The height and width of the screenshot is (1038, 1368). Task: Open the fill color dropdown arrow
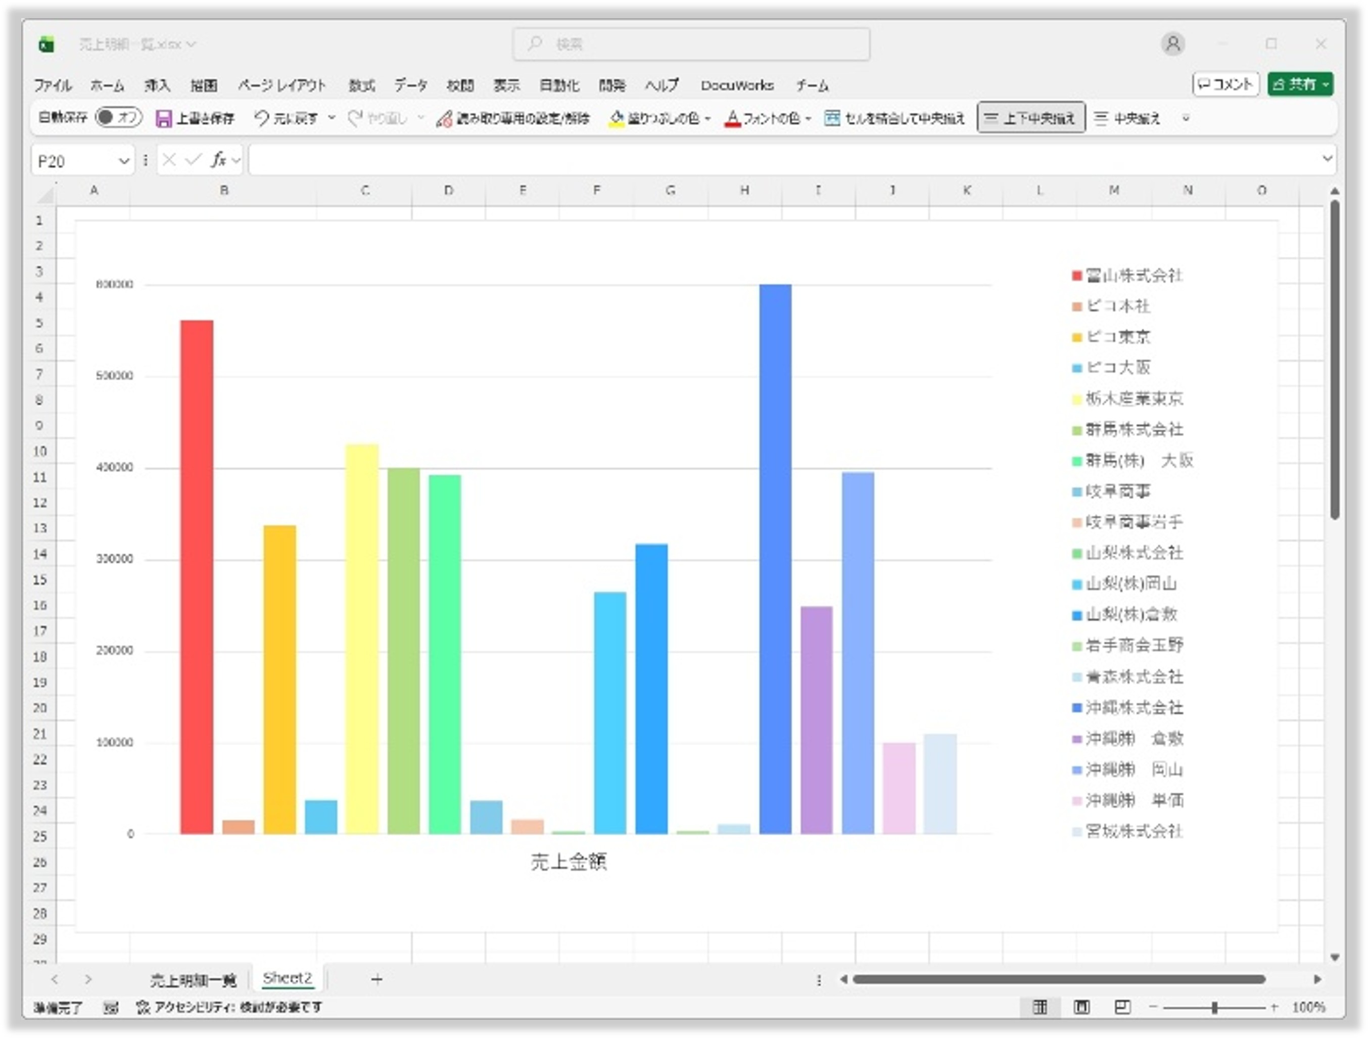click(708, 119)
